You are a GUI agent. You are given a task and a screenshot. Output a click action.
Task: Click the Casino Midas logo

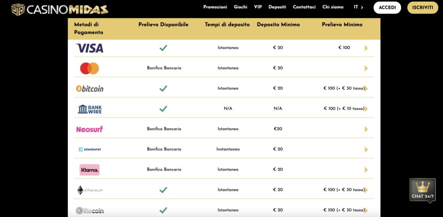(60, 10)
